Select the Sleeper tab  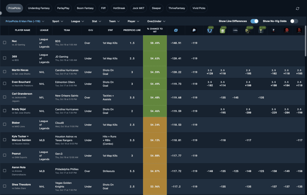click(156, 8)
